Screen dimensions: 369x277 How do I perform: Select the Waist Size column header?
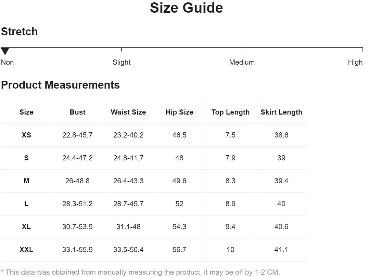tap(128, 112)
